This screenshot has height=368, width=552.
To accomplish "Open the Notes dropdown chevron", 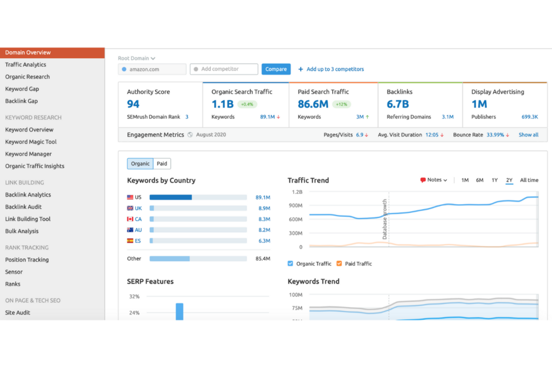I will (444, 180).
